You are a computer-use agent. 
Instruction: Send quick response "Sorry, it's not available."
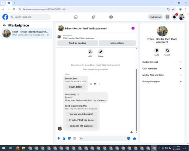(81, 126)
